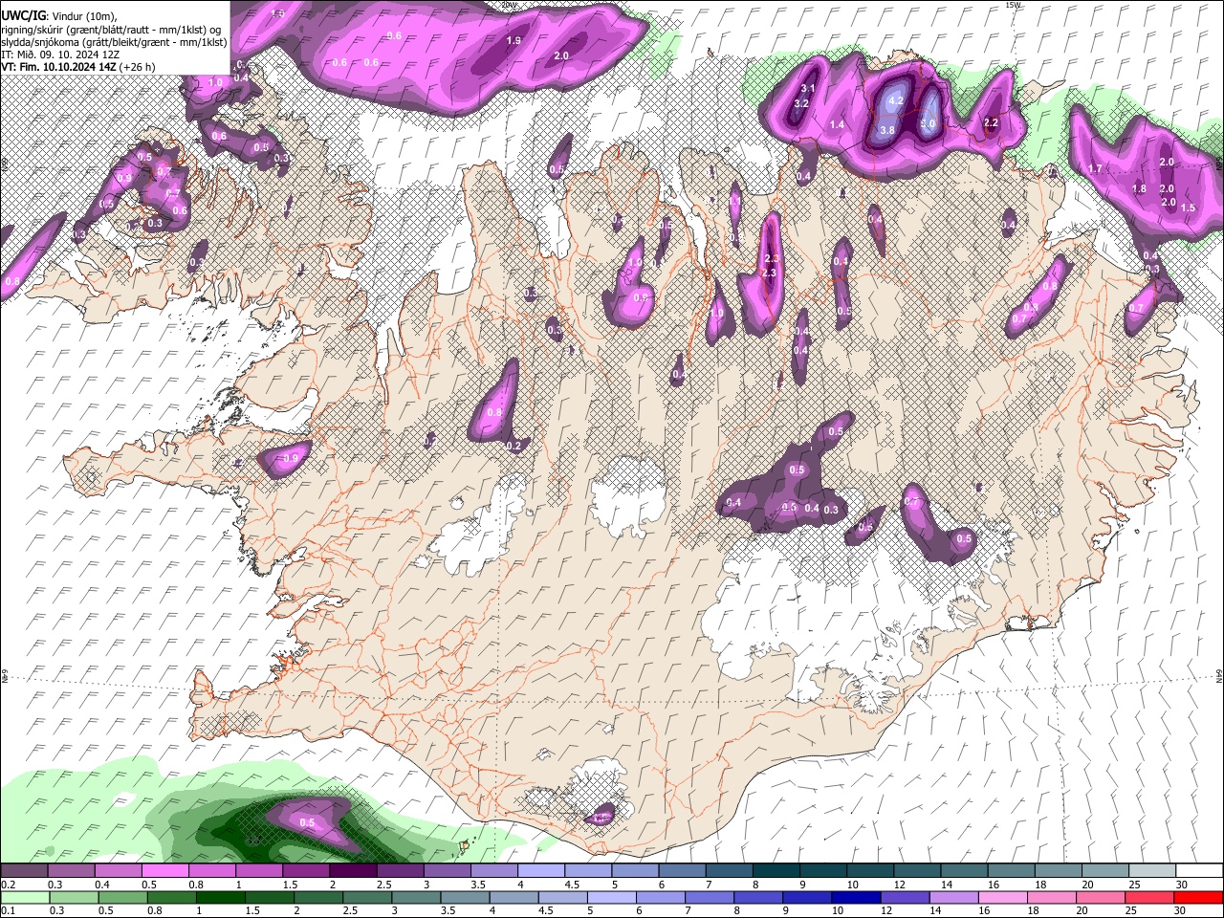Click the 20W longitude label
The width and height of the screenshot is (1224, 918).
[x=509, y=5]
